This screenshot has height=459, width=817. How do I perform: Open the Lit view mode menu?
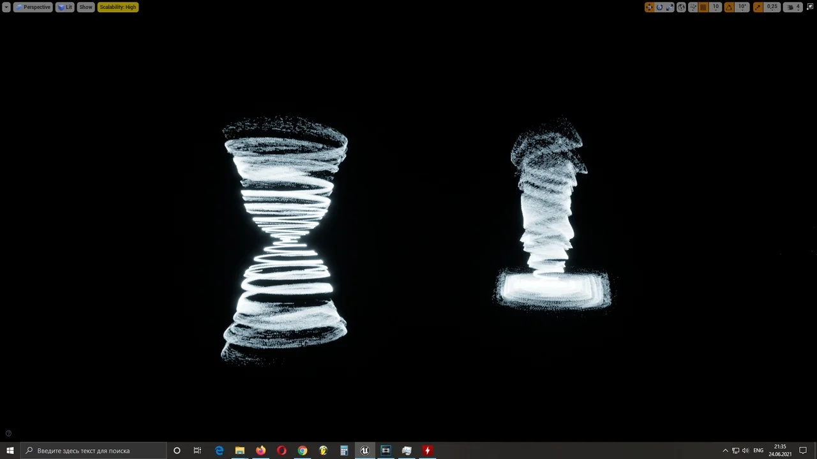coord(65,7)
